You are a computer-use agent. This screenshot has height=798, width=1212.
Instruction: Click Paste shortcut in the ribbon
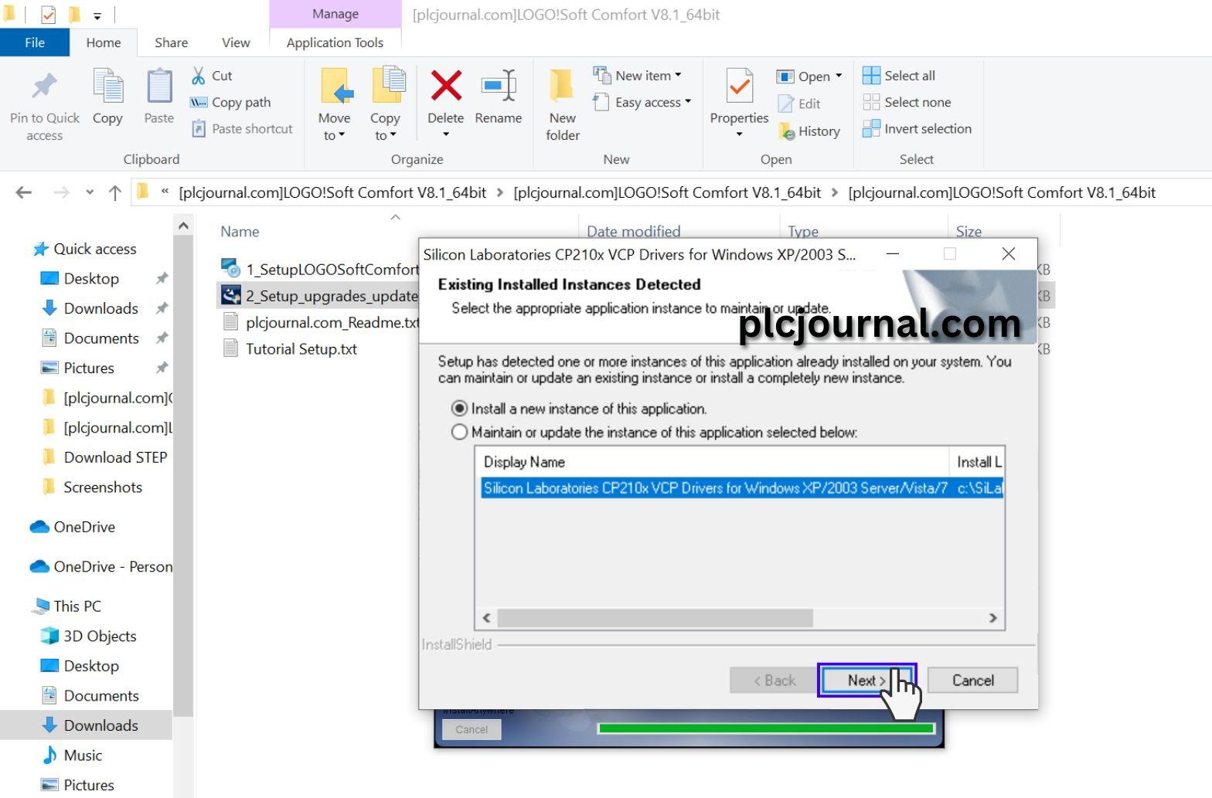pos(242,129)
